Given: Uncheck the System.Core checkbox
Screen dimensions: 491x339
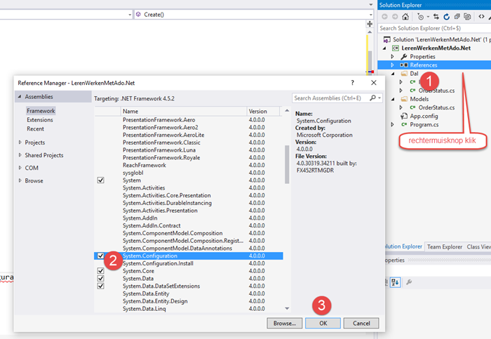Looking at the screenshot, I should point(100,271).
